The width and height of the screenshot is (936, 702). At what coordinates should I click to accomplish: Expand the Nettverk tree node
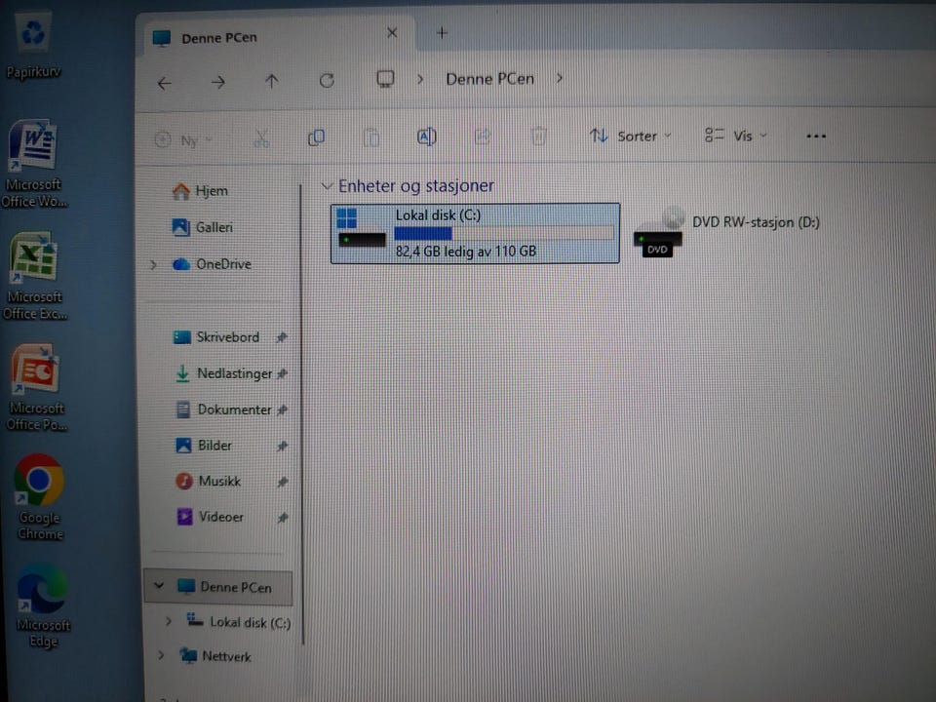tap(161, 655)
